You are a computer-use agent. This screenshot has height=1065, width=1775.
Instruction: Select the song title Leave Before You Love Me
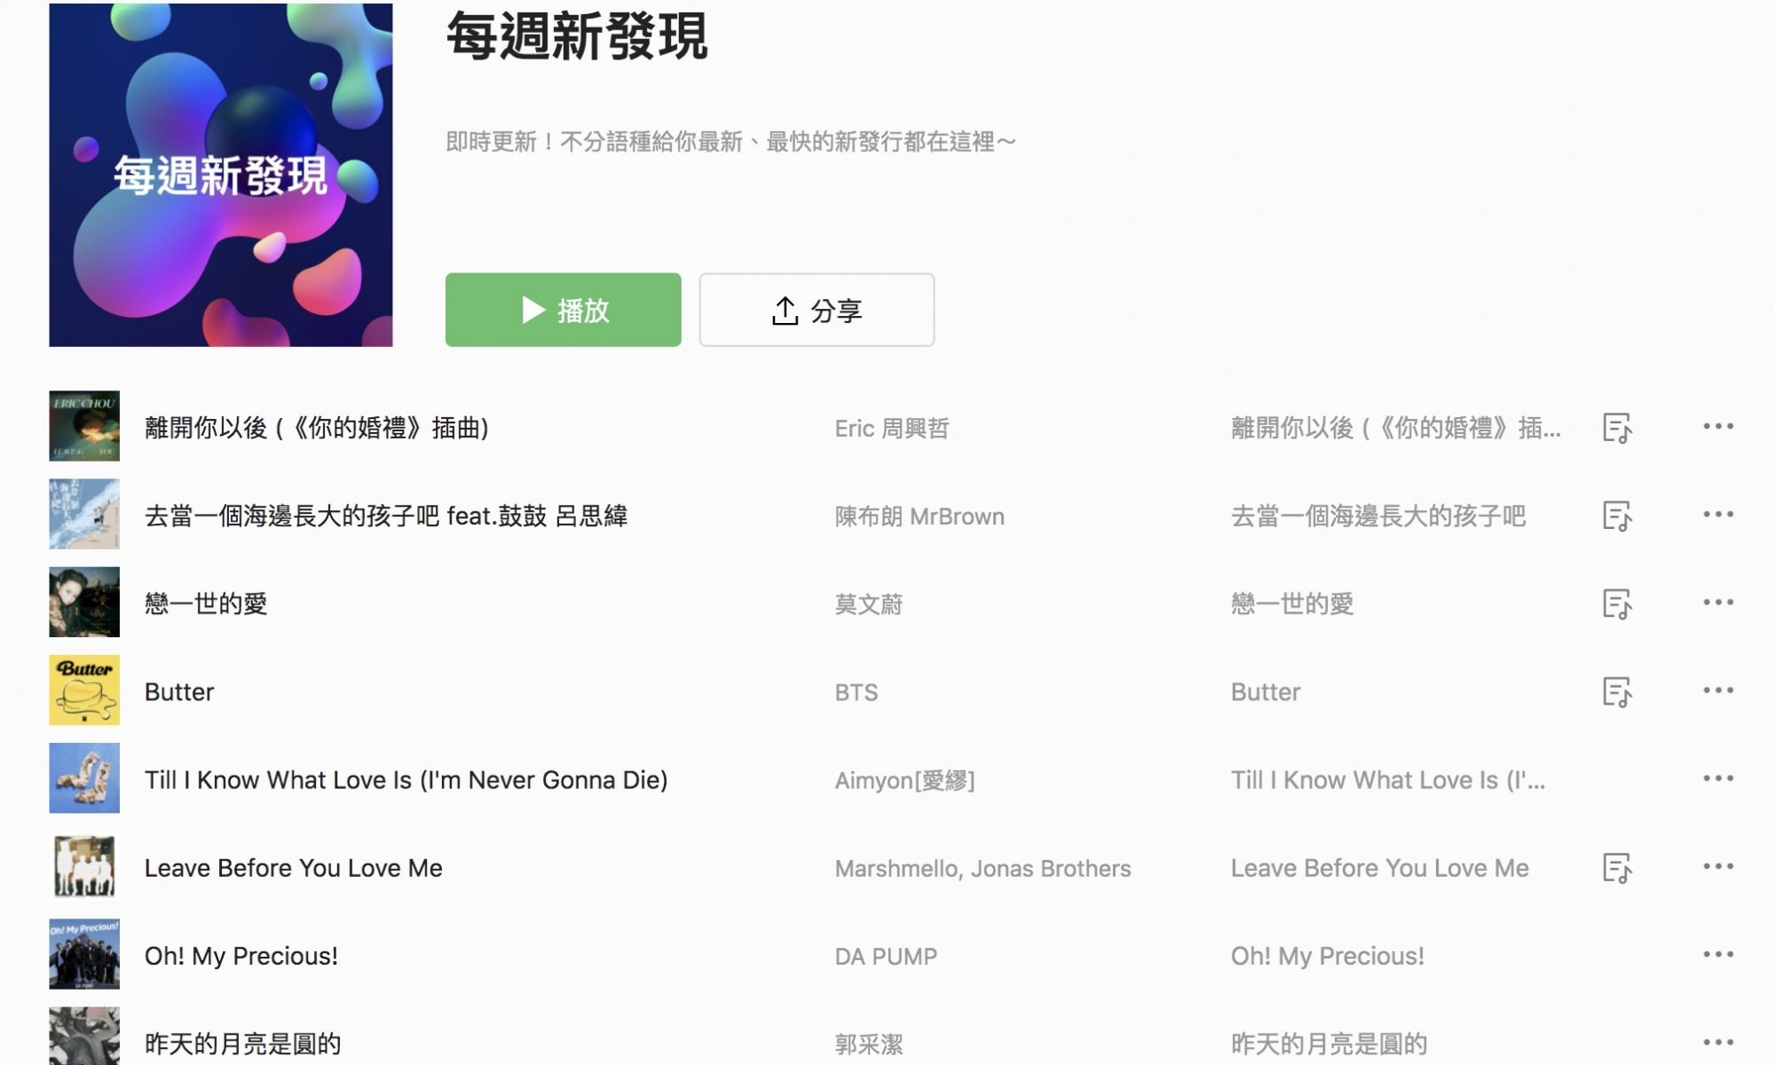[294, 868]
